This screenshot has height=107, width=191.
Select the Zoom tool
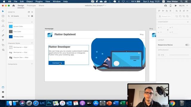3,50
